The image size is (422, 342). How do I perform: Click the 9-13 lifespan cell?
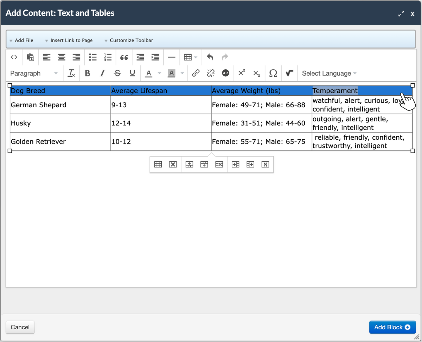pyautogui.click(x=161, y=105)
